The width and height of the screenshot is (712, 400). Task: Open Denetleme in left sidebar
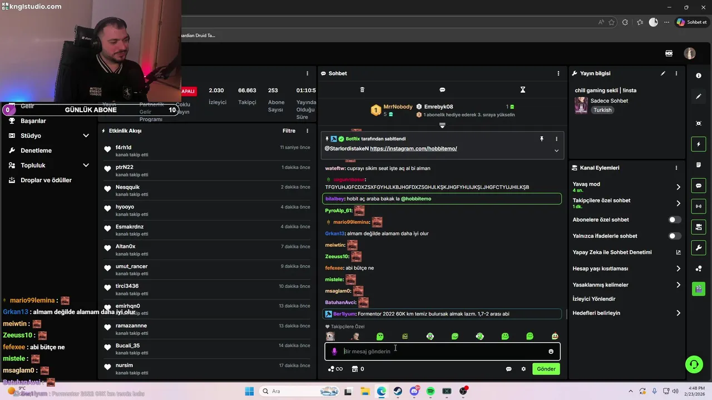tap(36, 151)
